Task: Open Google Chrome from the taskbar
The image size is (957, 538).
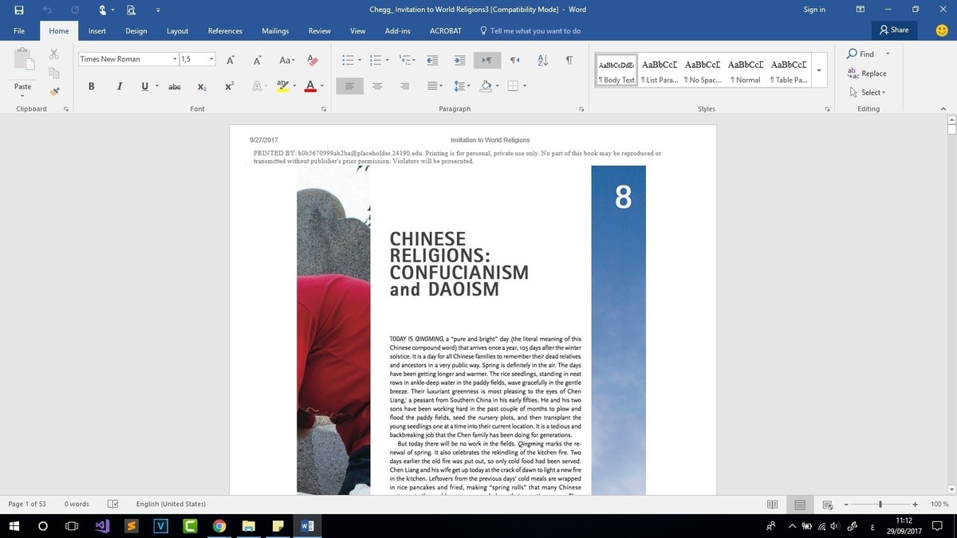Action: tap(219, 526)
